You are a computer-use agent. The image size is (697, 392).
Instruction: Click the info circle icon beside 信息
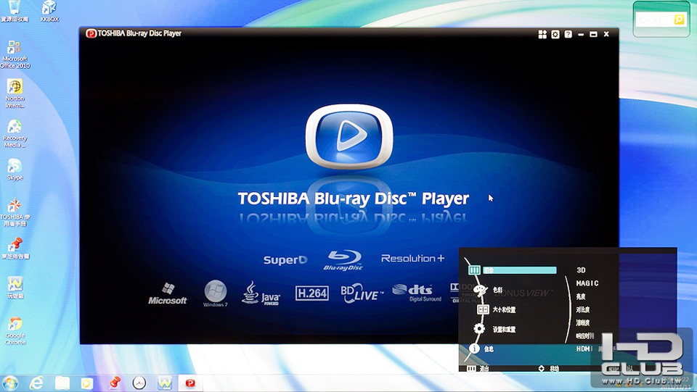coord(474,349)
